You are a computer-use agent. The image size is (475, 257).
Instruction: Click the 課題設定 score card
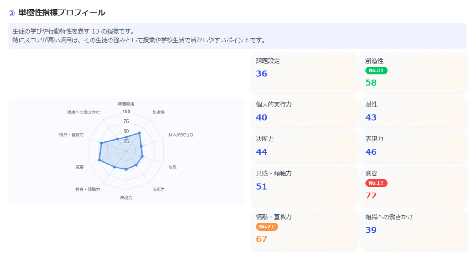(304, 73)
